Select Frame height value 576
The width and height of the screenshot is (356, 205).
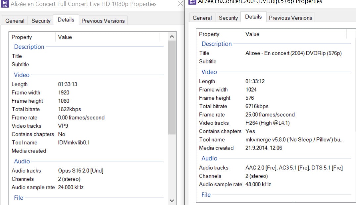[x=249, y=98]
